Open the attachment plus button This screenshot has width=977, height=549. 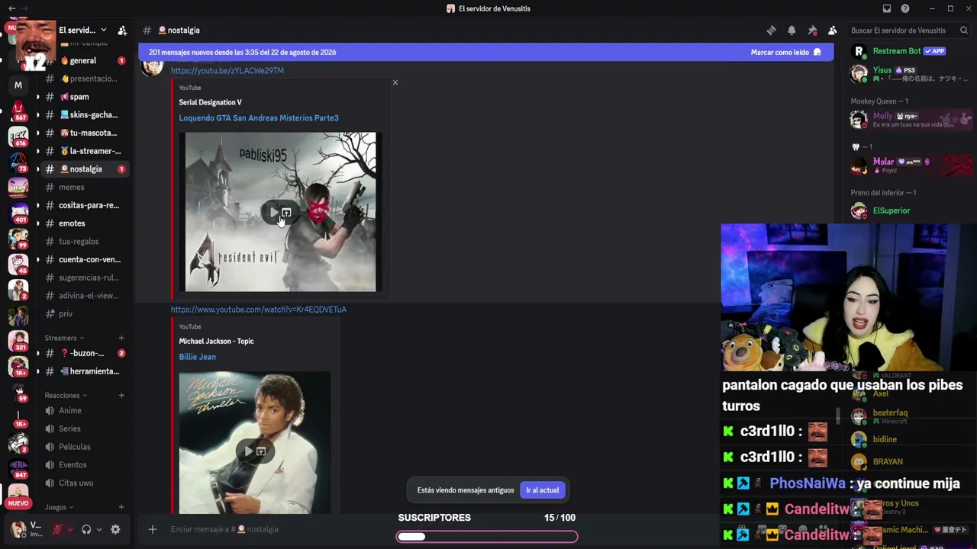coord(153,529)
